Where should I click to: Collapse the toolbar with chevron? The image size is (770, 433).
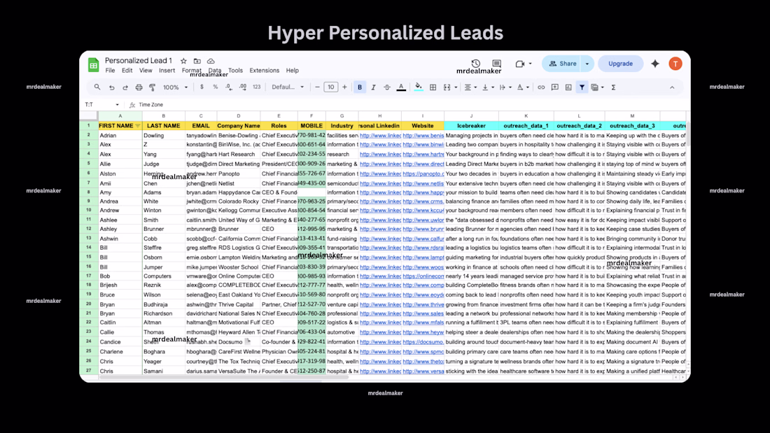click(672, 87)
